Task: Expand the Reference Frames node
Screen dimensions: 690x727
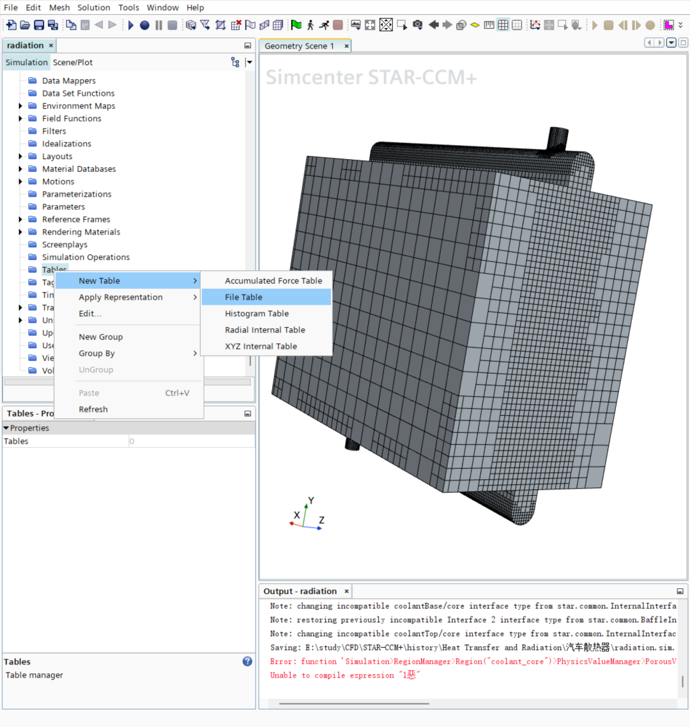Action: coord(20,219)
